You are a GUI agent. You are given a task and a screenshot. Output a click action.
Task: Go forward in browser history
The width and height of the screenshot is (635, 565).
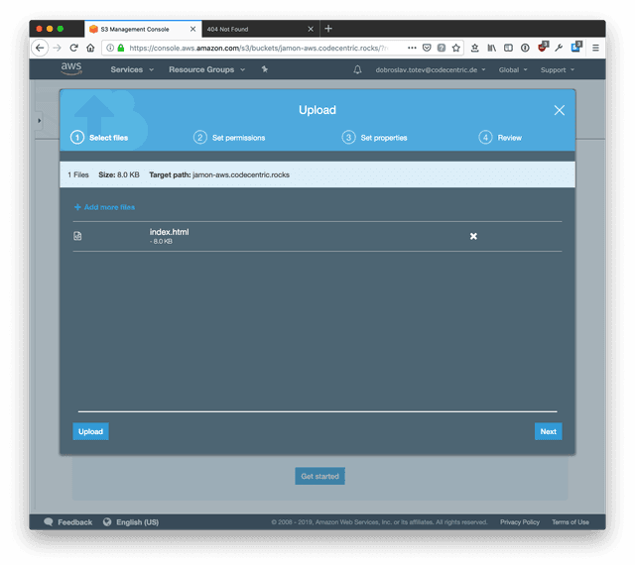[58, 48]
